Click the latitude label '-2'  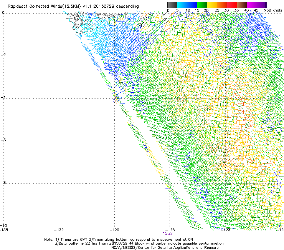coord(3,55)
